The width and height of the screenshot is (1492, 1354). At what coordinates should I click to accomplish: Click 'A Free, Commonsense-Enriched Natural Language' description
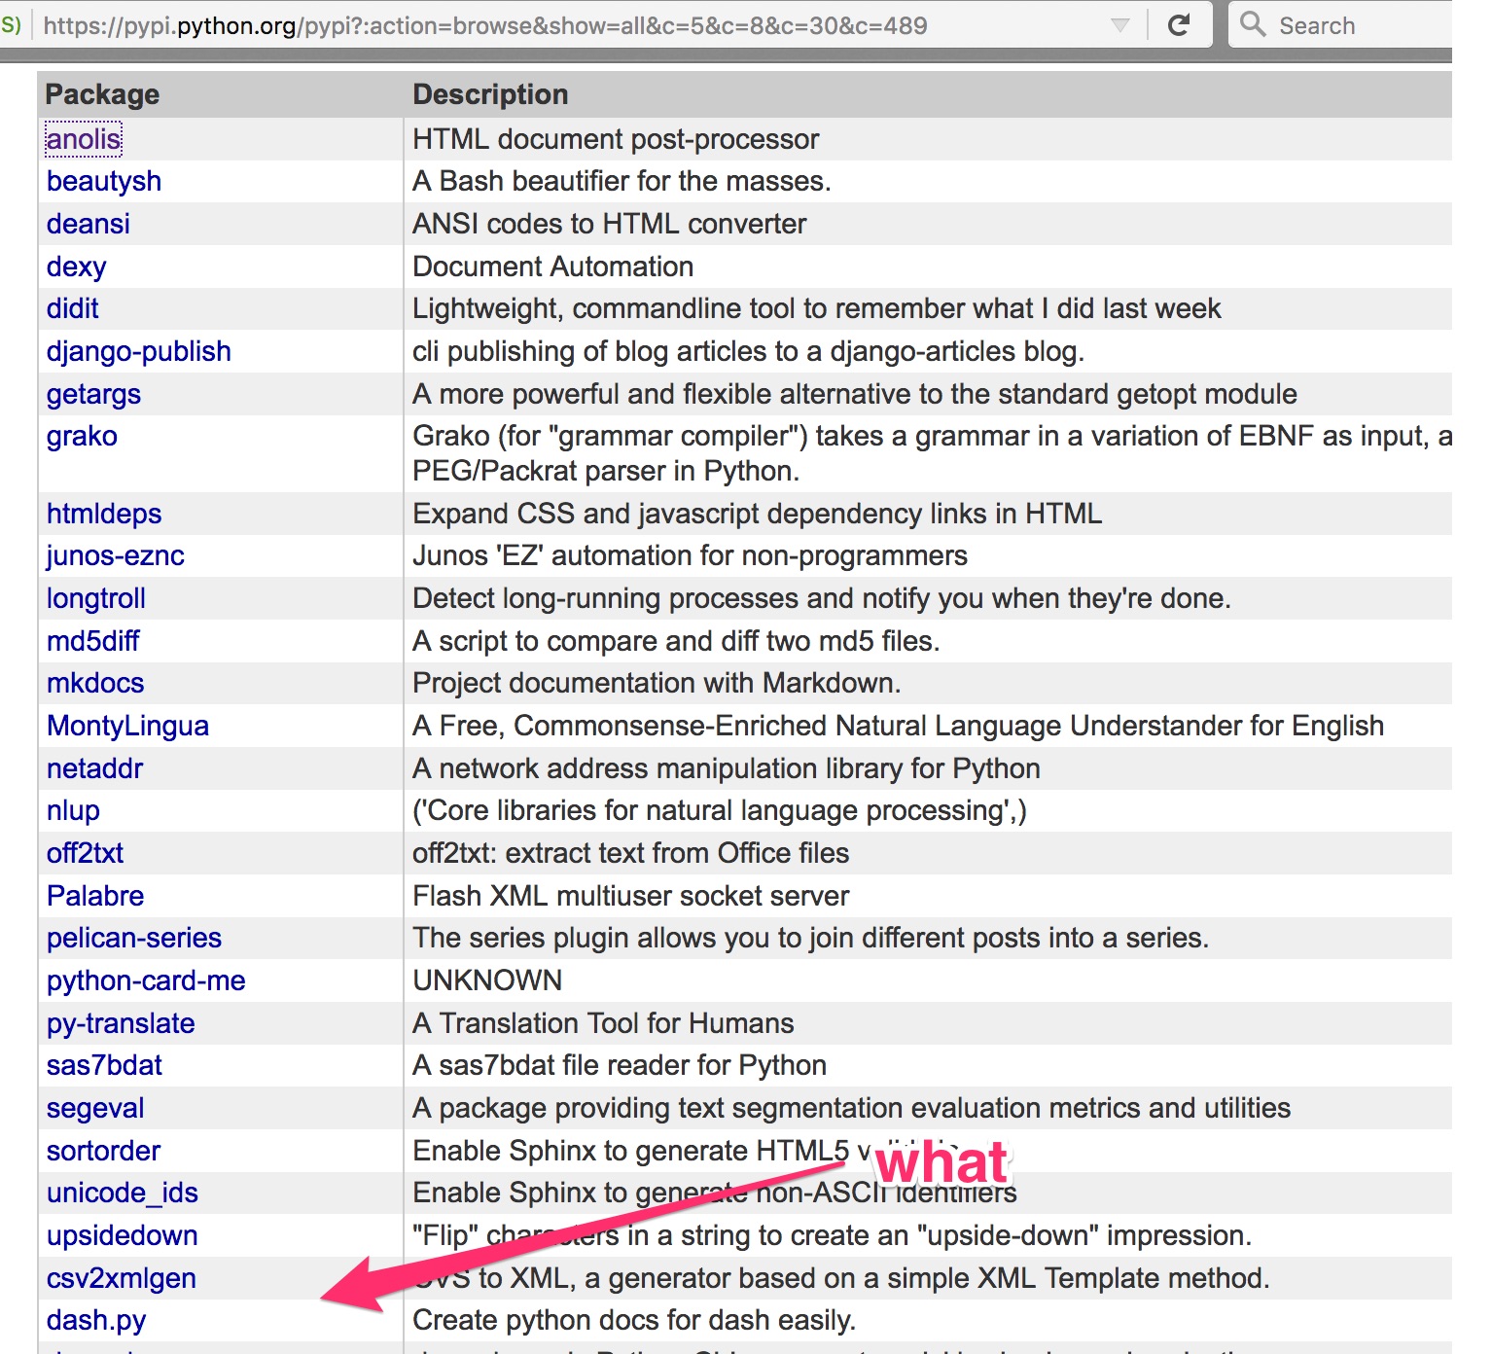coord(899,726)
